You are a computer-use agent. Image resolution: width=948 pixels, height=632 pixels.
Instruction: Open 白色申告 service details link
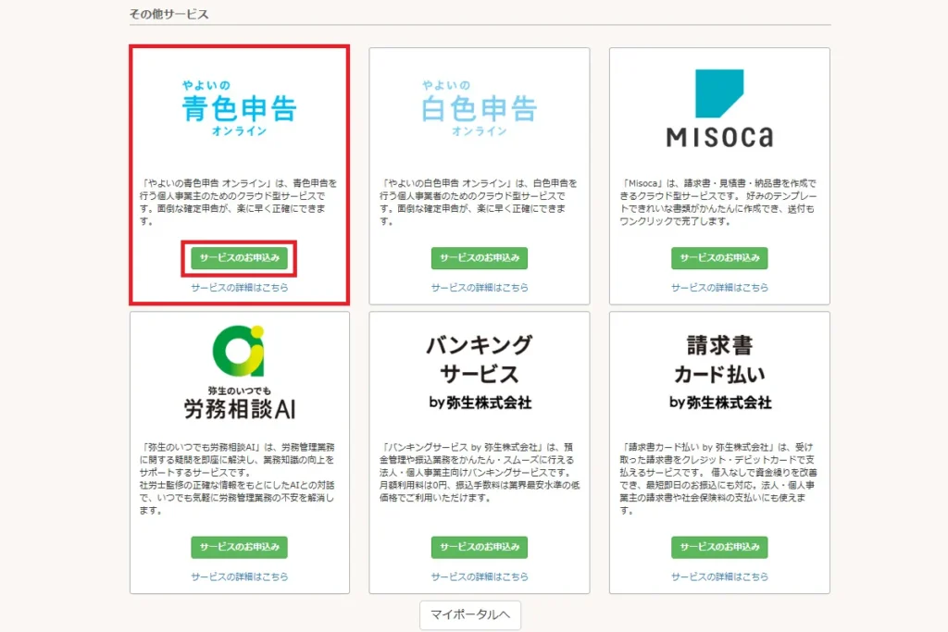[x=480, y=288]
